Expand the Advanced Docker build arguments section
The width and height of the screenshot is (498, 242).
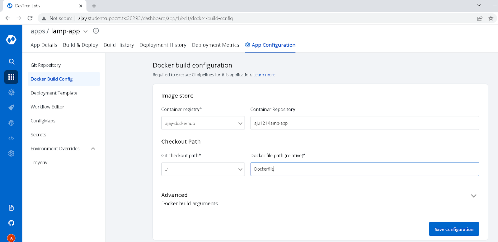(473, 196)
